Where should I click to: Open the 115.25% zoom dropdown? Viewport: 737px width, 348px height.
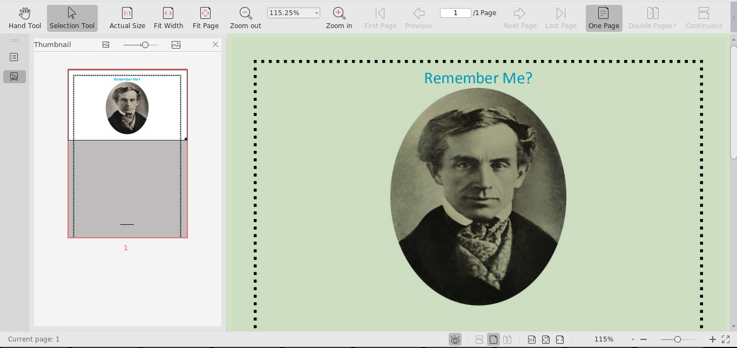316,13
